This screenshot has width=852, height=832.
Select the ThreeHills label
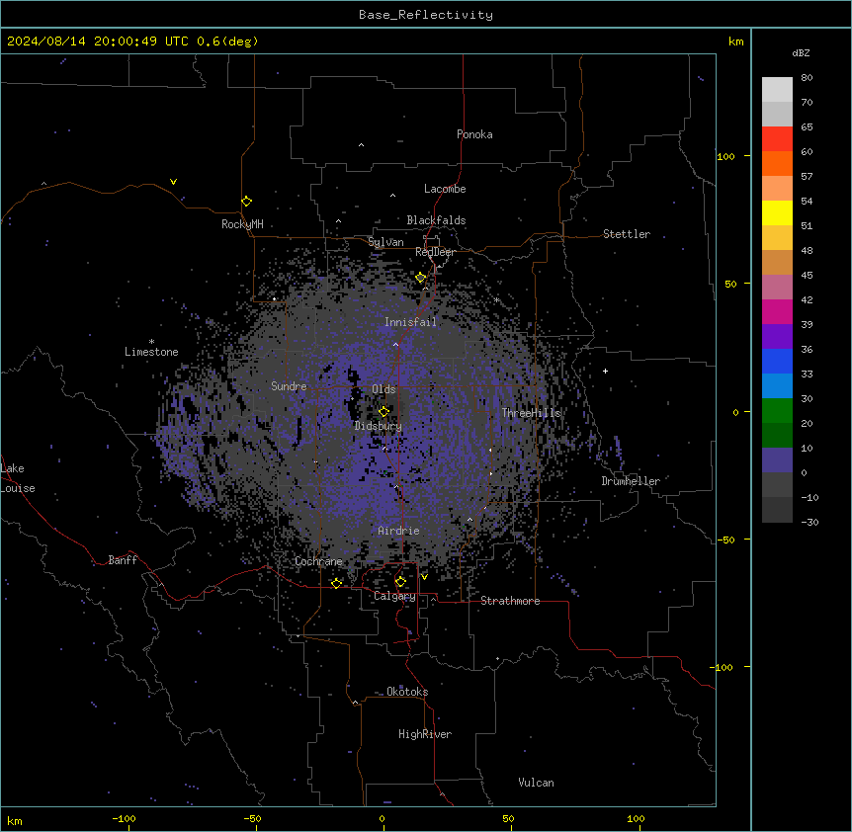[531, 413]
